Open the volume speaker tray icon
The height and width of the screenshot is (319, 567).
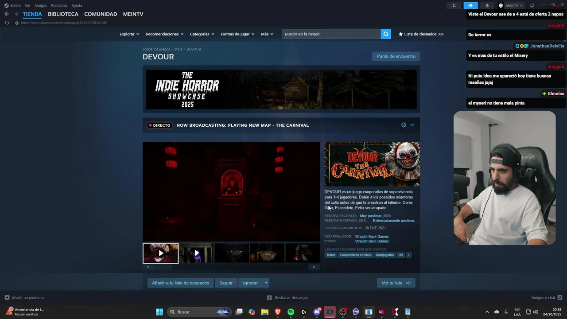coord(536,312)
